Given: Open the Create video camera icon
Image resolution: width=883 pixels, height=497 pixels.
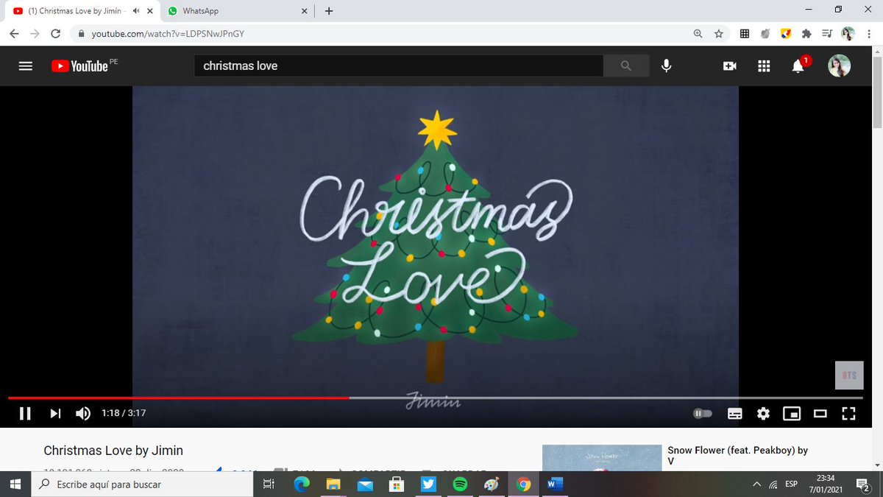Looking at the screenshot, I should (730, 66).
